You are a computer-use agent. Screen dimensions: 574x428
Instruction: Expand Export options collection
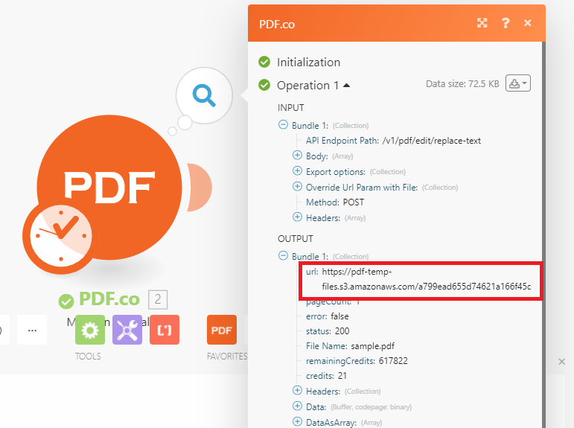click(297, 171)
